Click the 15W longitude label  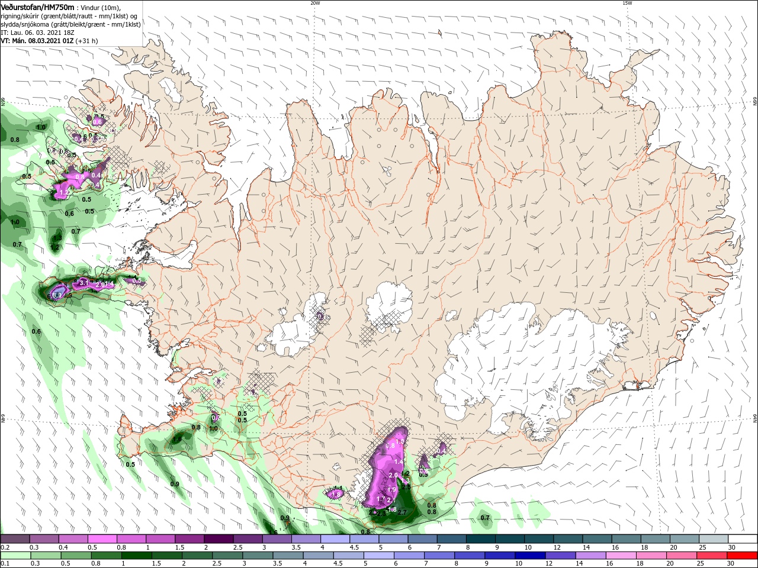[628, 3]
